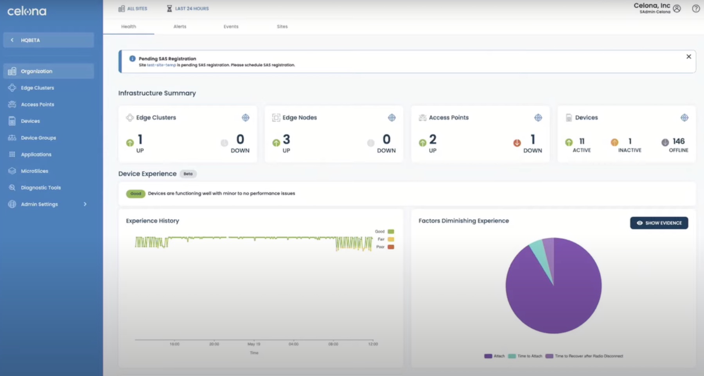Click the Admin Settings globe icon
The height and width of the screenshot is (376, 704).
click(x=12, y=204)
